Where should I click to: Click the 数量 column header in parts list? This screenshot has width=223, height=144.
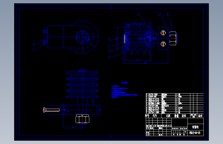tap(176, 116)
